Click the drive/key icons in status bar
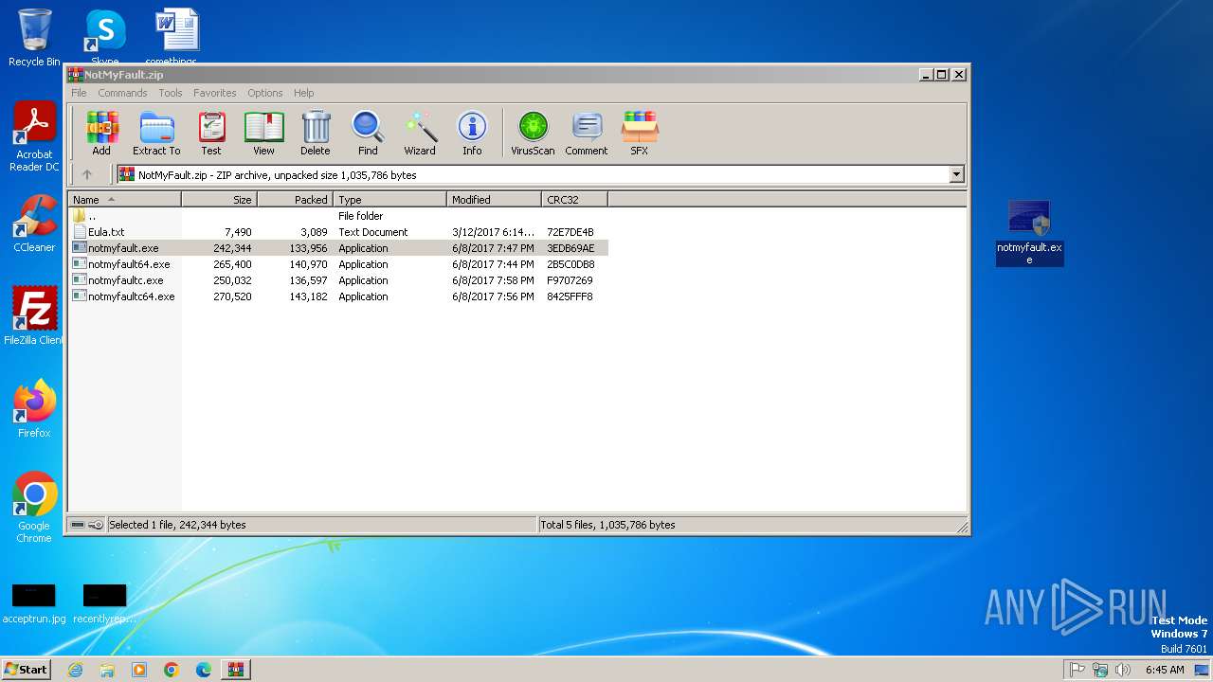 pyautogui.click(x=87, y=525)
